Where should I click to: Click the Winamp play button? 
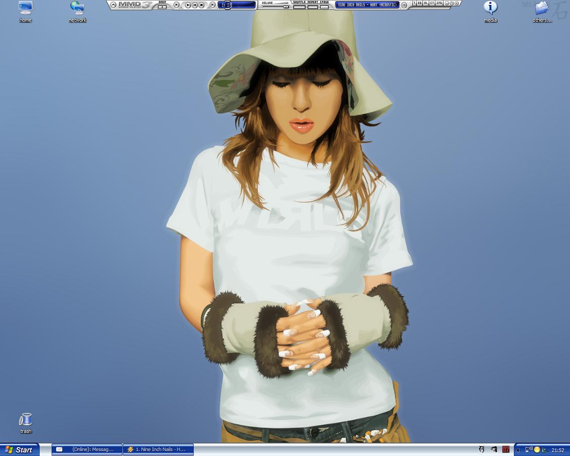pos(188,5)
